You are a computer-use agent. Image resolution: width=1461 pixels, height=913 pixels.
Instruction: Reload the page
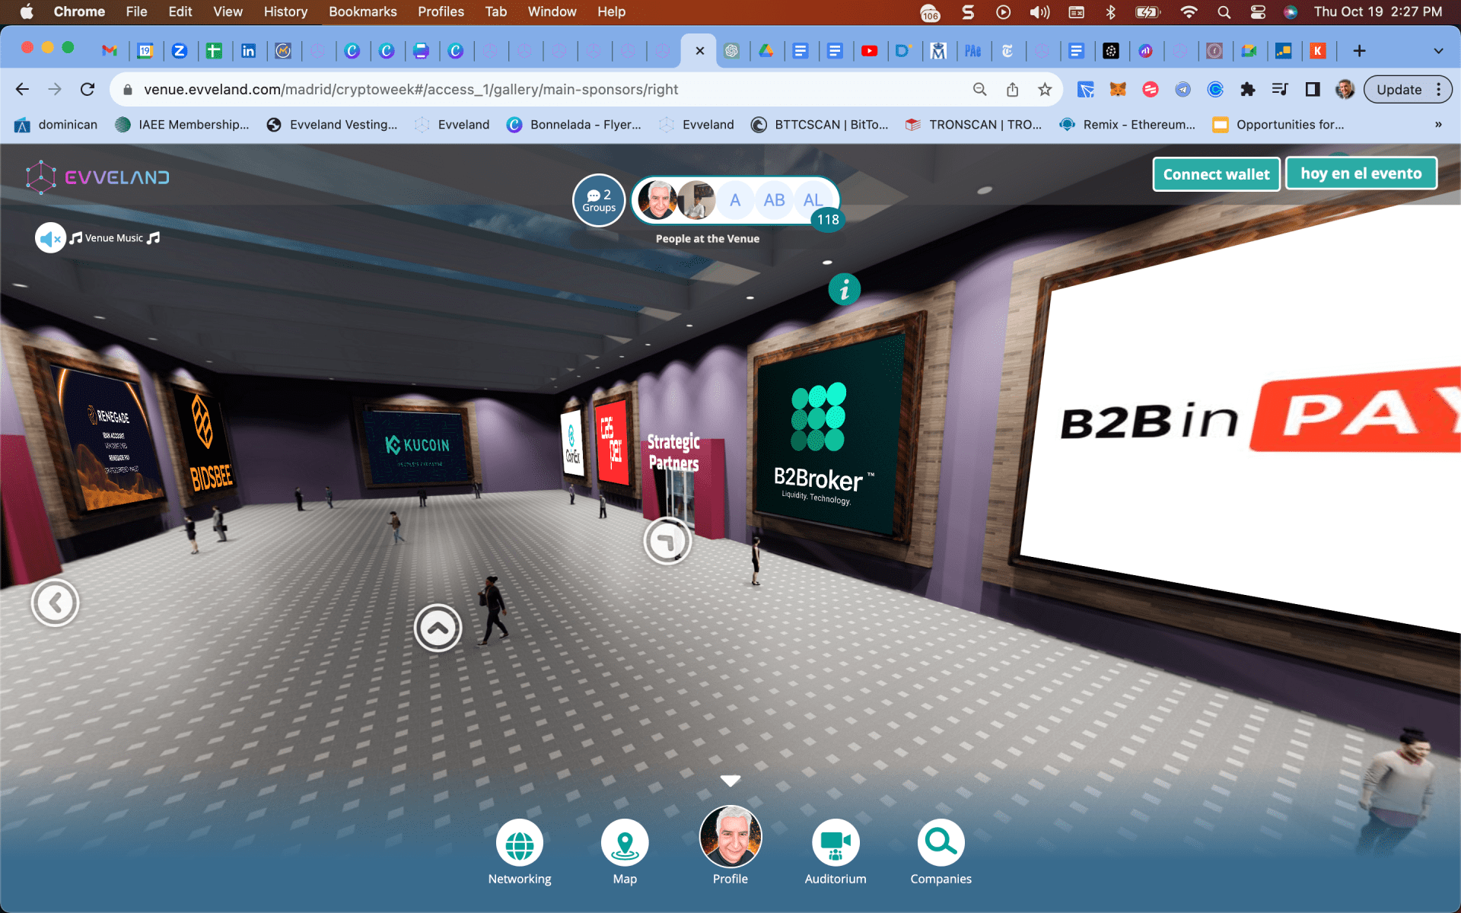(88, 89)
